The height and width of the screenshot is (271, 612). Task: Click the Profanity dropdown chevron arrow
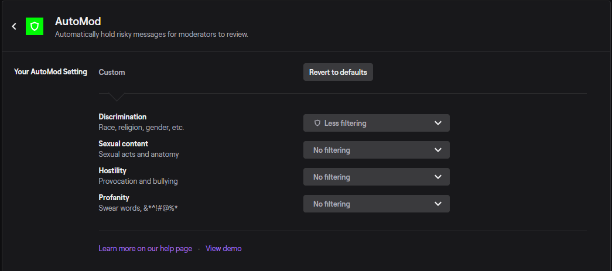click(x=438, y=204)
